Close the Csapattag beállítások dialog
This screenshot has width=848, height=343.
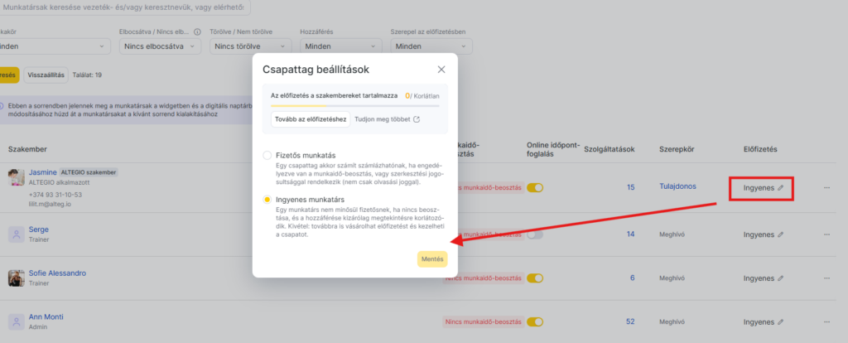(441, 70)
